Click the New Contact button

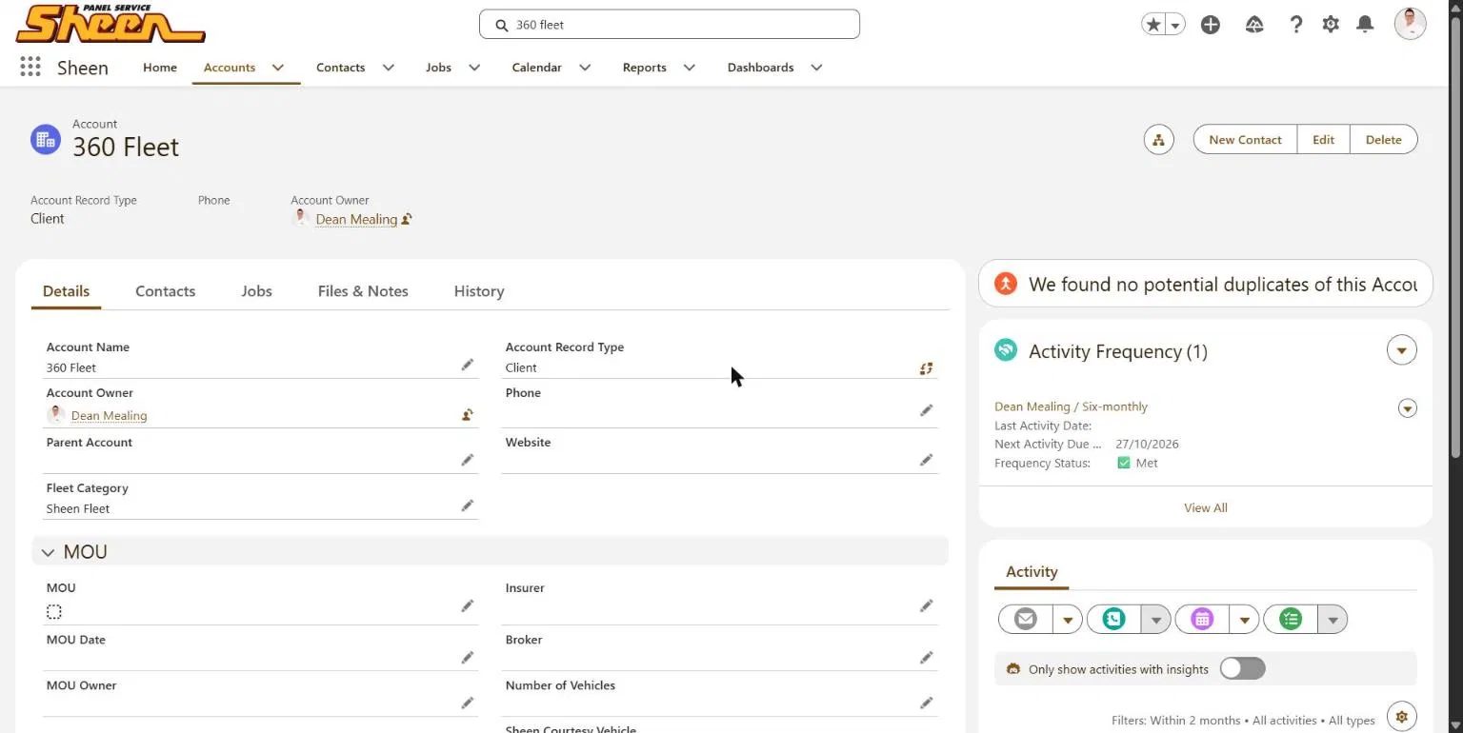click(1245, 140)
